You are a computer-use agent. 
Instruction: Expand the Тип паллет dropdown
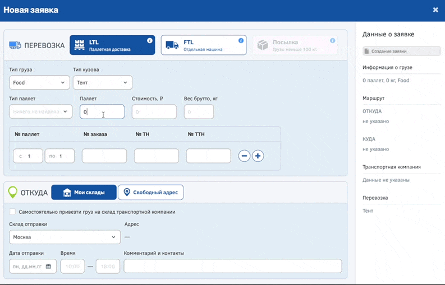point(41,112)
